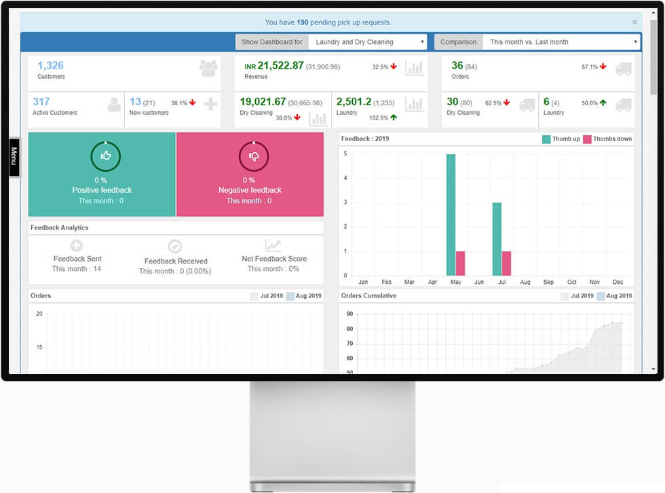665x493 pixels.
Task: Open the Menu side tab
Action: pos(14,157)
